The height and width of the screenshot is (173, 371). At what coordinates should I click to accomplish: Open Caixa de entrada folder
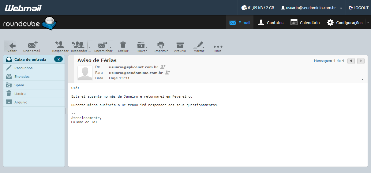(x=34, y=59)
